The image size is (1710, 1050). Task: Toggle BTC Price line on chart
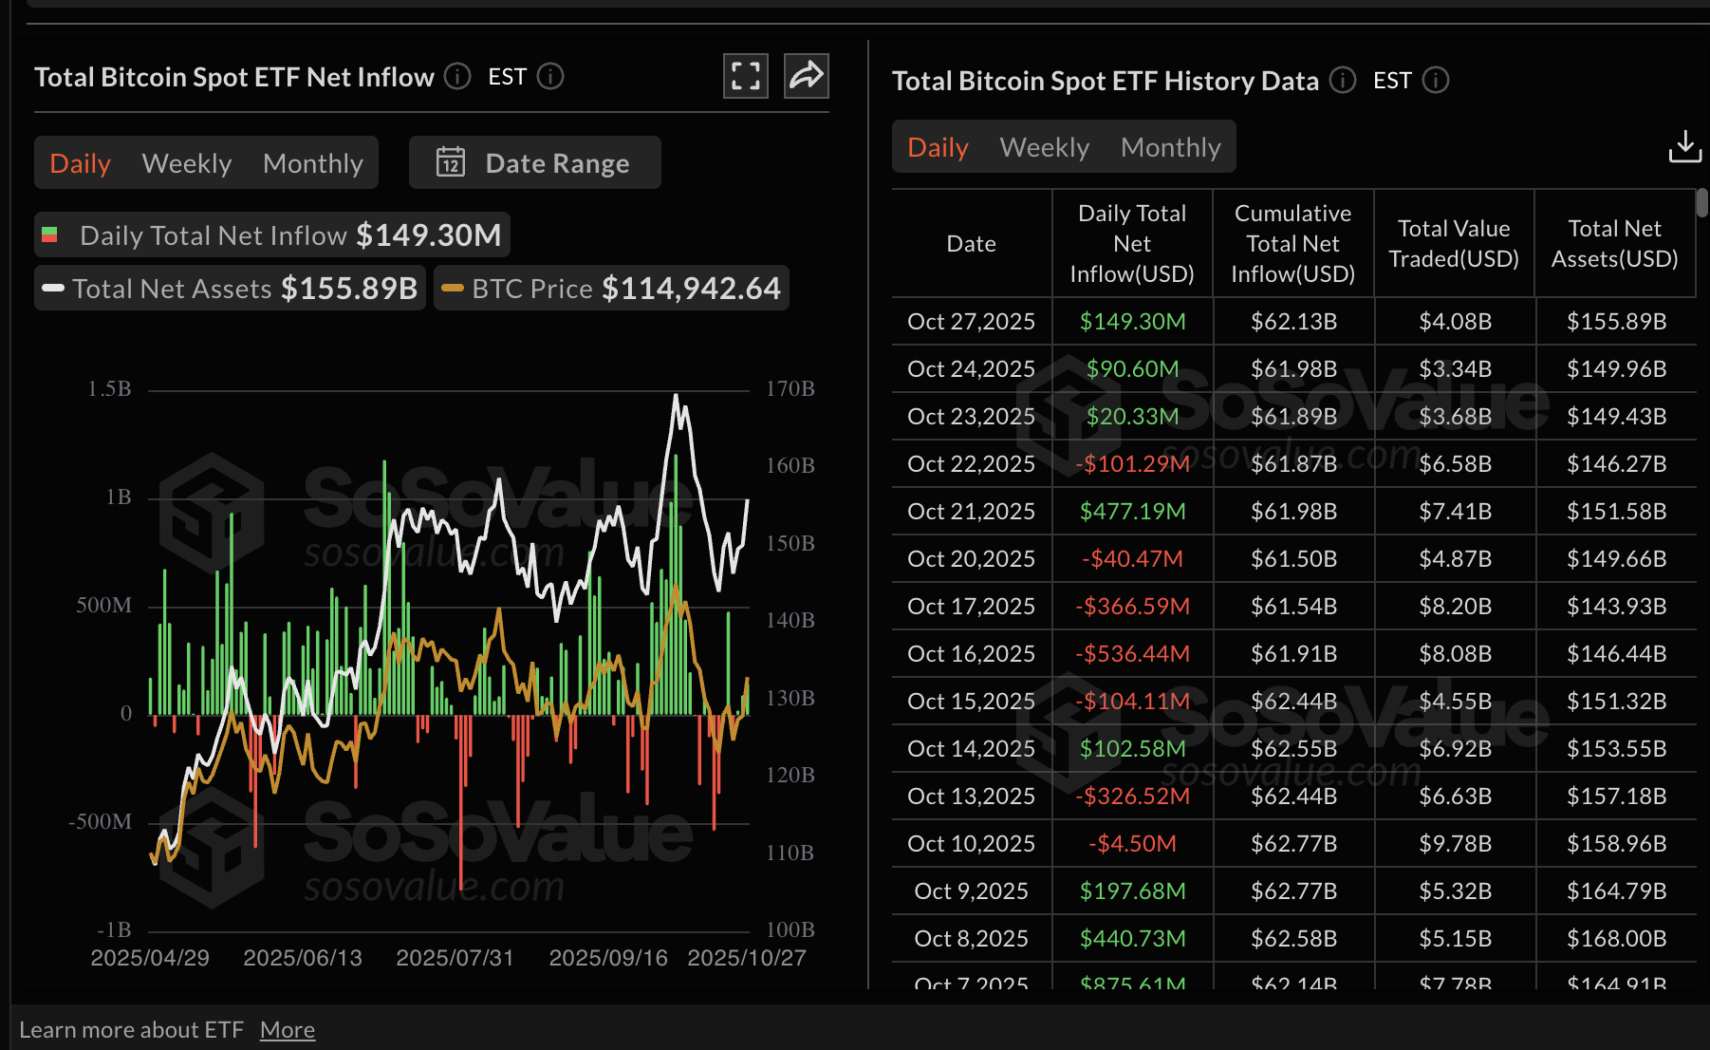coord(611,289)
